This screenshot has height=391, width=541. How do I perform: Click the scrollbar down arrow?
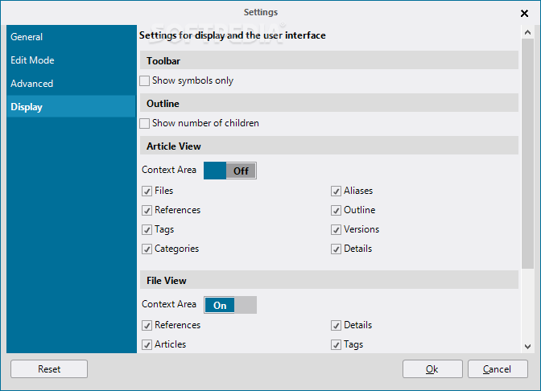click(527, 347)
